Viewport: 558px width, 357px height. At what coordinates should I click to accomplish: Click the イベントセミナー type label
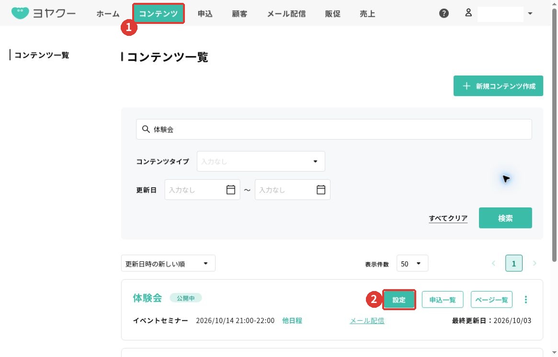pyautogui.click(x=160, y=320)
